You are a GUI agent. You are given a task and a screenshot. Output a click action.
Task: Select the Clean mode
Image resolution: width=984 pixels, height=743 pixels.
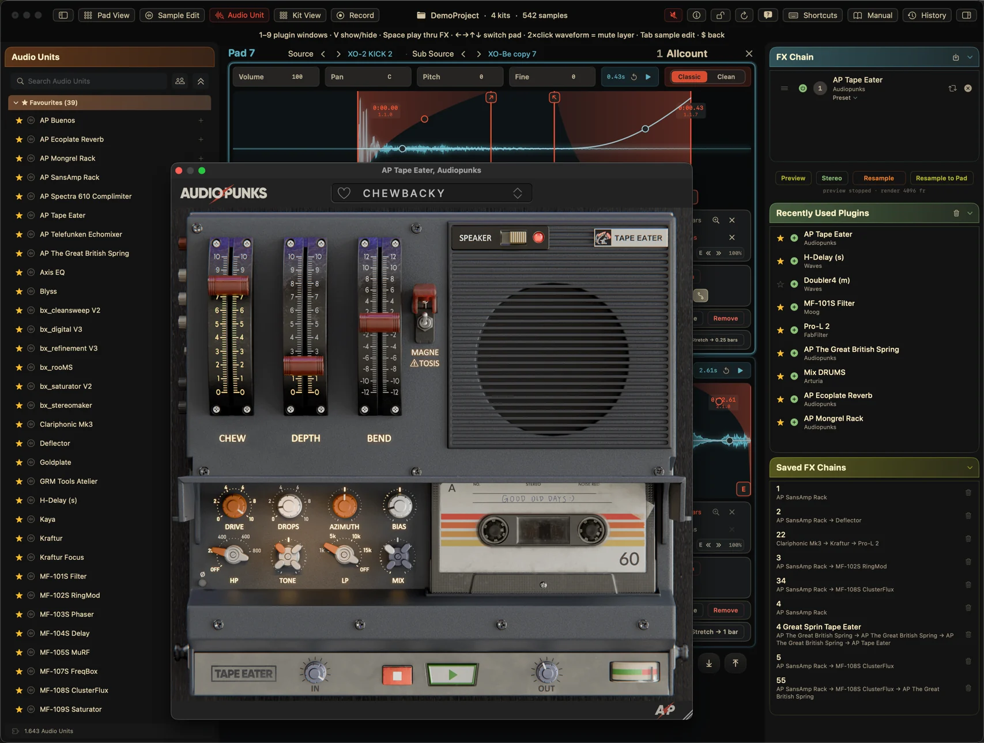click(x=726, y=77)
